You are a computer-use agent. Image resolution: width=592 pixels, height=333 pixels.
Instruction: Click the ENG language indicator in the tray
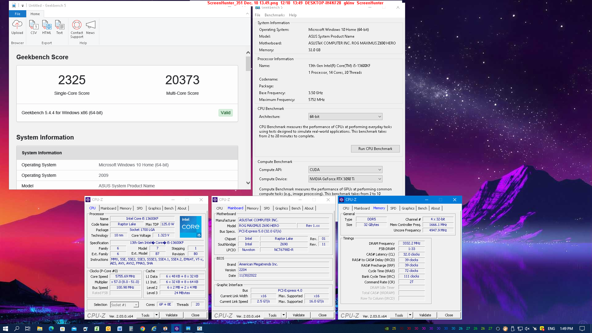pyautogui.click(x=551, y=328)
